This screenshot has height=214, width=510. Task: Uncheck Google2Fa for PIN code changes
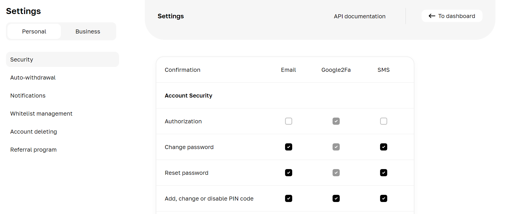point(336,199)
